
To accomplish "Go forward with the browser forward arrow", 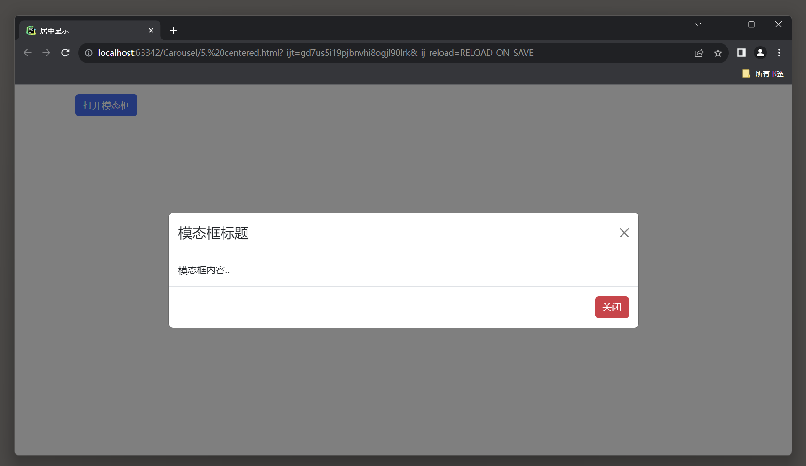I will click(x=46, y=53).
